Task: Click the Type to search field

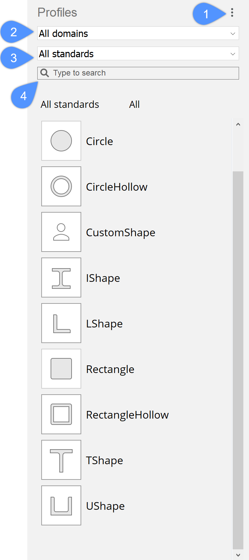Action: pos(143,73)
